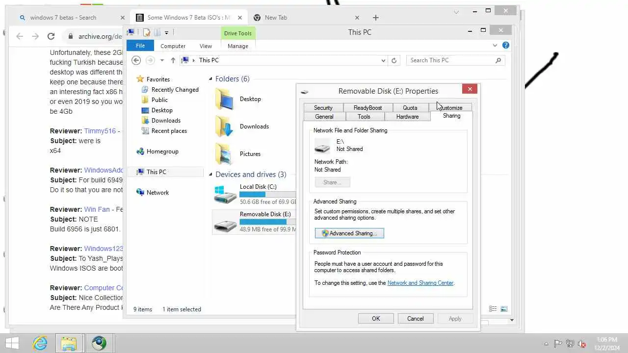The width and height of the screenshot is (628, 353).
Task: Click the network tray icon
Action: pyautogui.click(x=570, y=344)
